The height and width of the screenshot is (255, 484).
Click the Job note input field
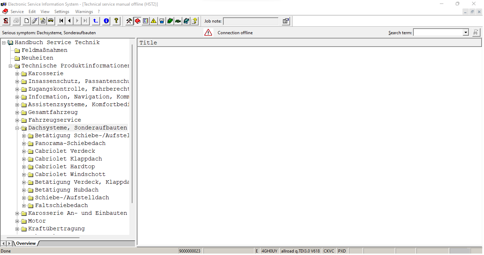(x=251, y=21)
